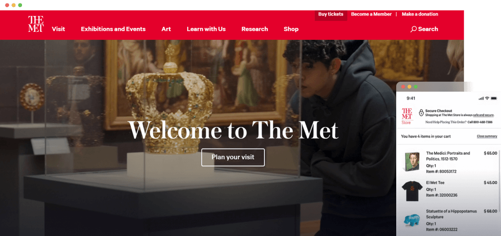Open the Learn with Us menu
Viewport: 501px width, 236px height.
pyautogui.click(x=206, y=29)
